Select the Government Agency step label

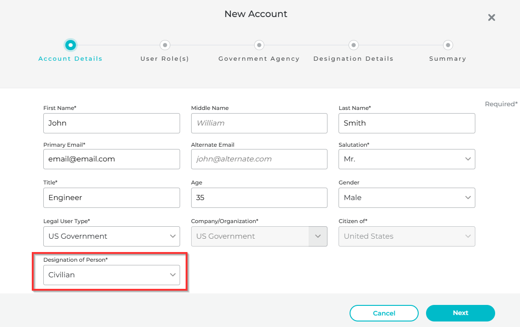(x=259, y=59)
